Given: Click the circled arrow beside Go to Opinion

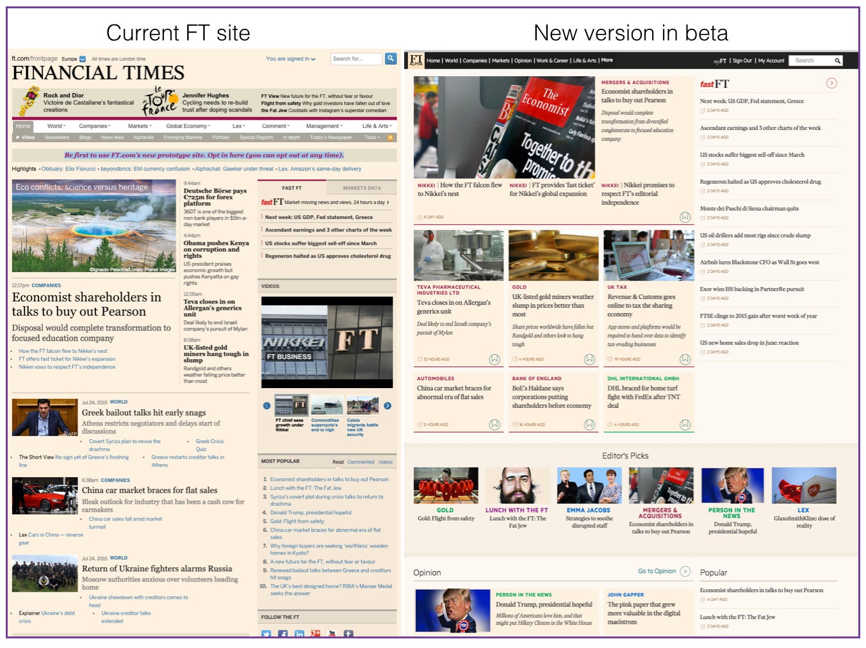Looking at the screenshot, I should click(685, 571).
